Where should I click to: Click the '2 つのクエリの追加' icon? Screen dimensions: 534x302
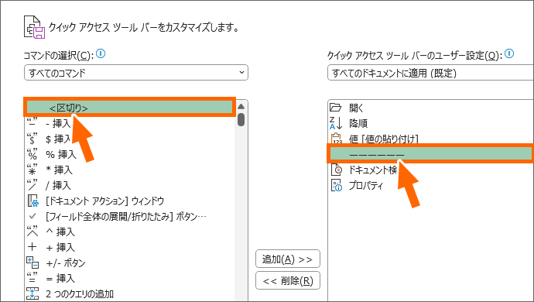33,293
